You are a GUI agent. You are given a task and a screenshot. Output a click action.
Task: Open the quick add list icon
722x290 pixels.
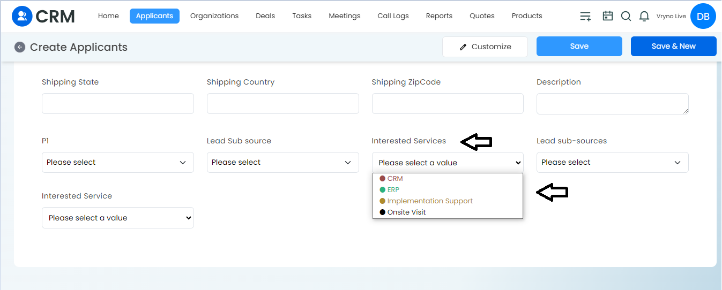(585, 16)
